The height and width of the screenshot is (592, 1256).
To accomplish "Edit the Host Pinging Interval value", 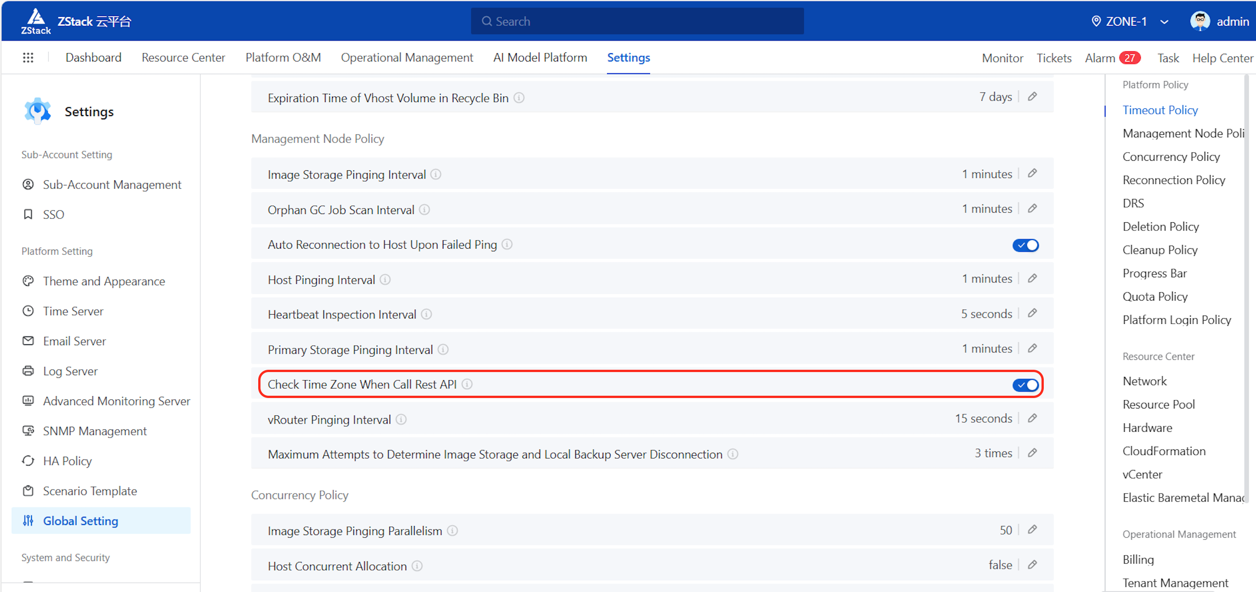I will pos(1032,279).
